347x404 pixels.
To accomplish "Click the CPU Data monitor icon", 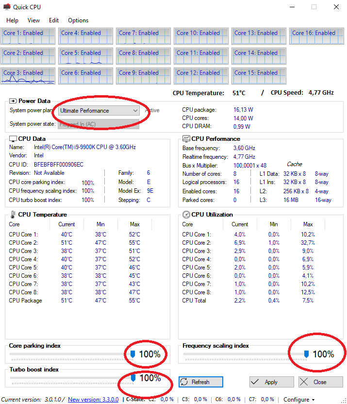I will (13, 139).
